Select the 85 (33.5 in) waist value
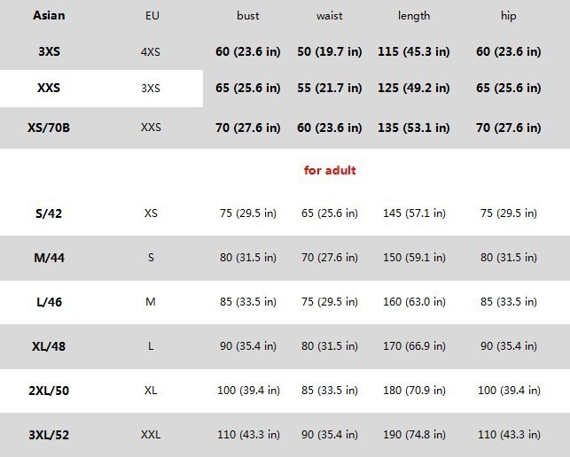 click(330, 391)
